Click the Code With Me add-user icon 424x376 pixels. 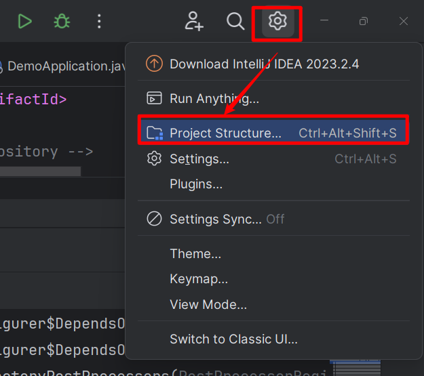pyautogui.click(x=194, y=22)
